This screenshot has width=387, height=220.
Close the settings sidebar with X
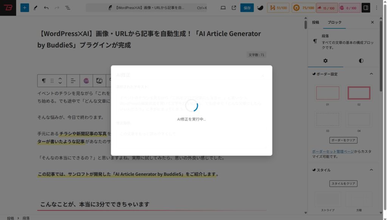click(x=372, y=22)
